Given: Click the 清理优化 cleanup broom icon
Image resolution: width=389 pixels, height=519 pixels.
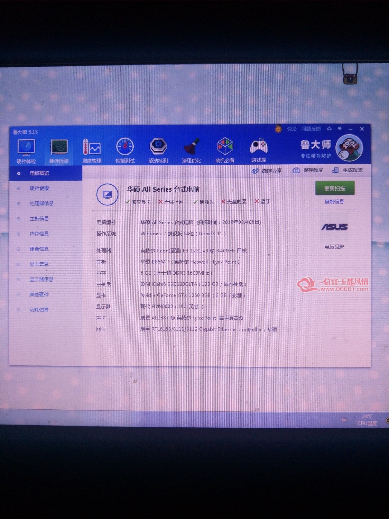Looking at the screenshot, I should click(x=191, y=151).
